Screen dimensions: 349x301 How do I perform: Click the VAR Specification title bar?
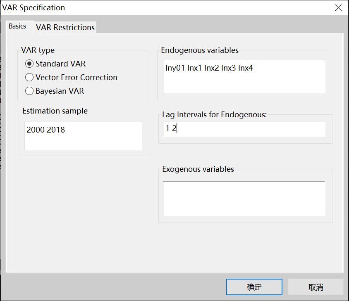pyautogui.click(x=165, y=8)
